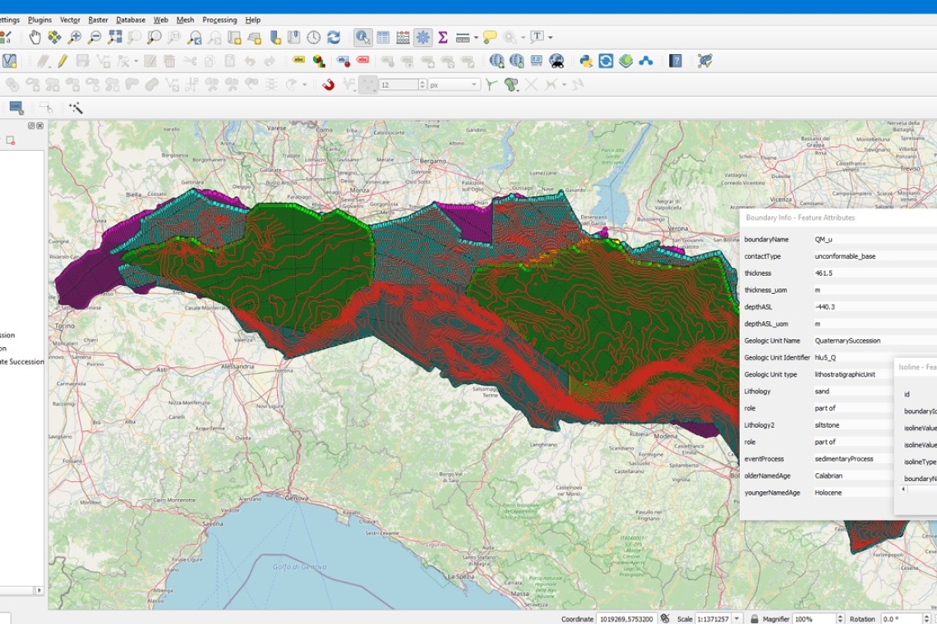
Task: Open the Mesh menu
Action: [185, 20]
